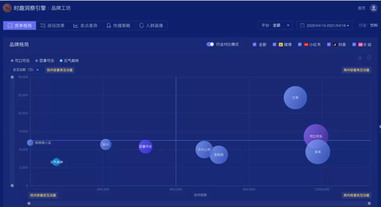Uncheck the 小红书 checkbox
Image resolution: width=381 pixels, height=207 pixels.
300,44
